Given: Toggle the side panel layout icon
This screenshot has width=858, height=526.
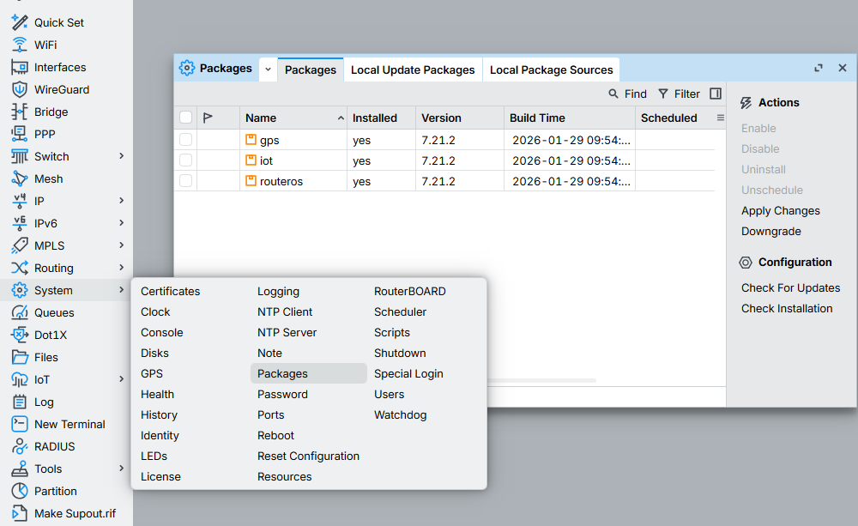Looking at the screenshot, I should [716, 94].
